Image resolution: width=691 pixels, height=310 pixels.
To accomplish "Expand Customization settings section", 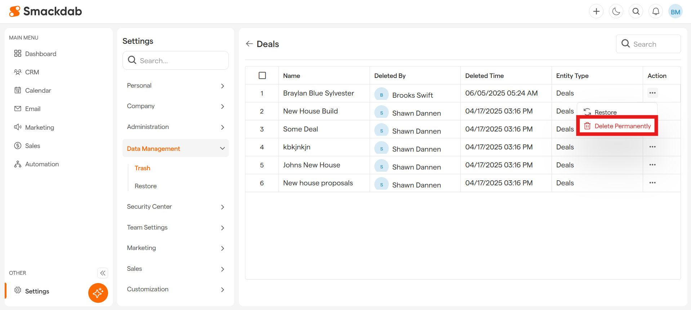I will pyautogui.click(x=175, y=289).
